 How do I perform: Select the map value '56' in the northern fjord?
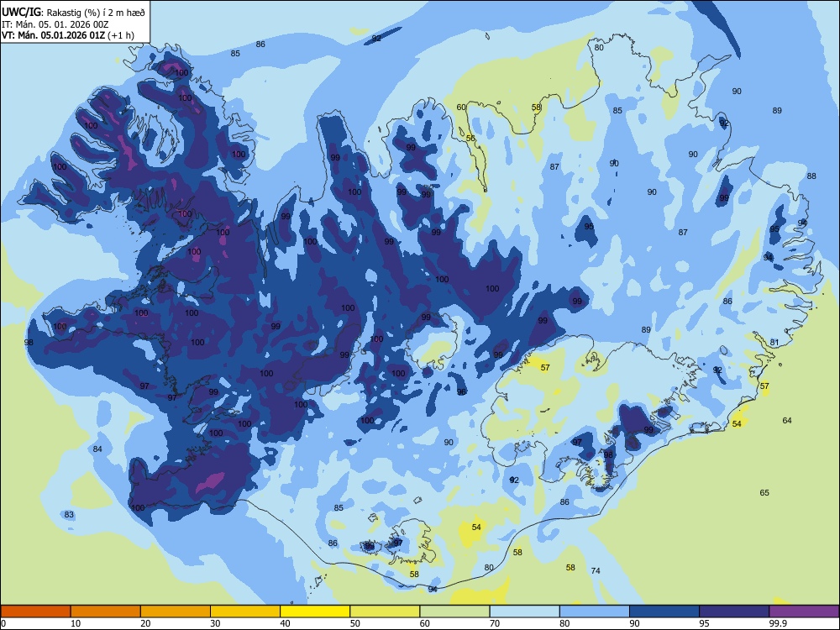click(x=470, y=139)
